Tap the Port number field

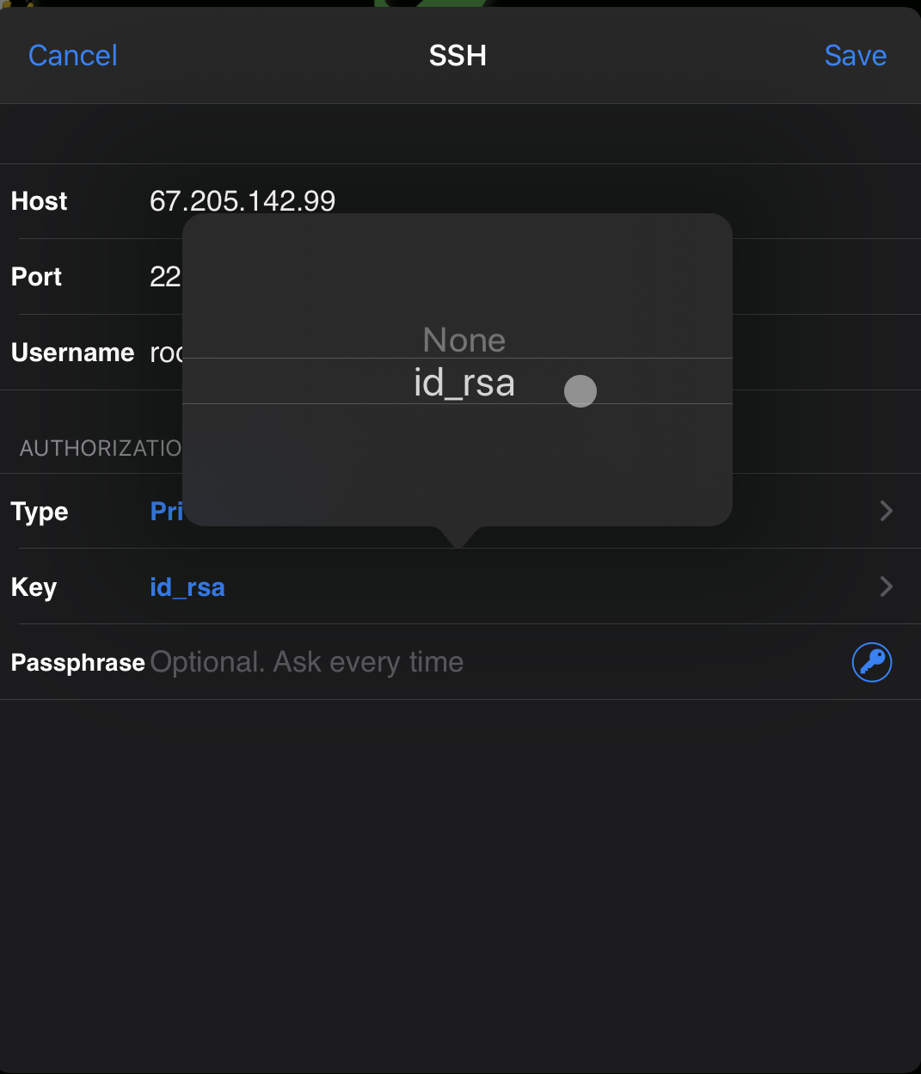click(165, 276)
